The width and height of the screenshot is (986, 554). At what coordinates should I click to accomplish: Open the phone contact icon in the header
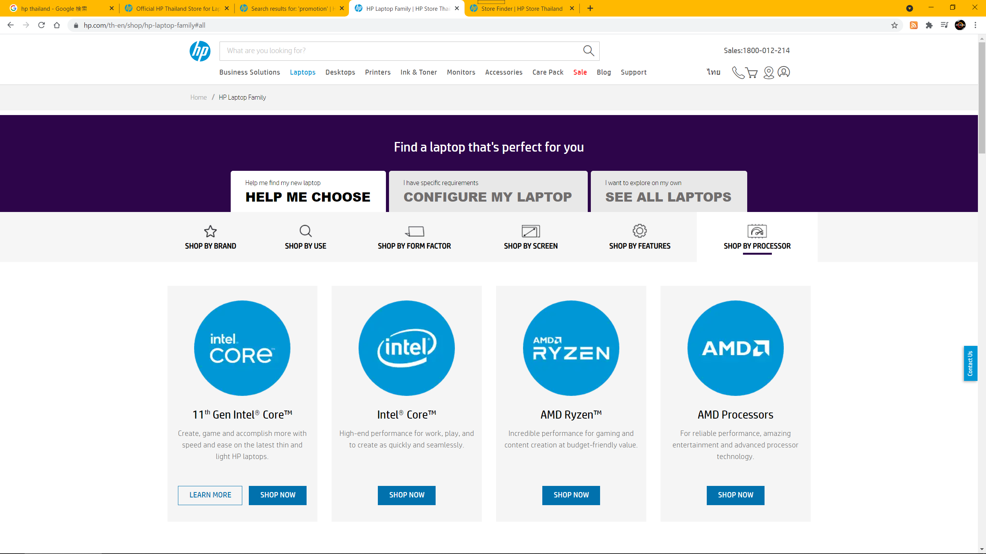click(x=738, y=72)
